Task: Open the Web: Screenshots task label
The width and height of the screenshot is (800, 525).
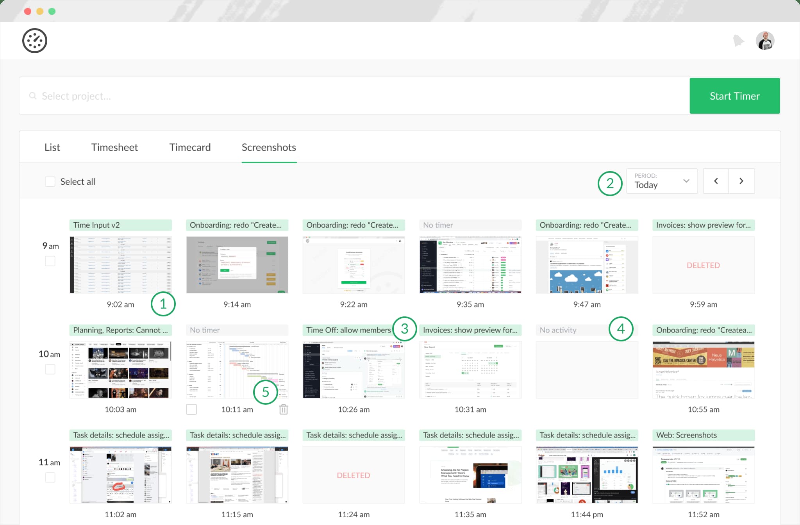Action: (x=703, y=435)
